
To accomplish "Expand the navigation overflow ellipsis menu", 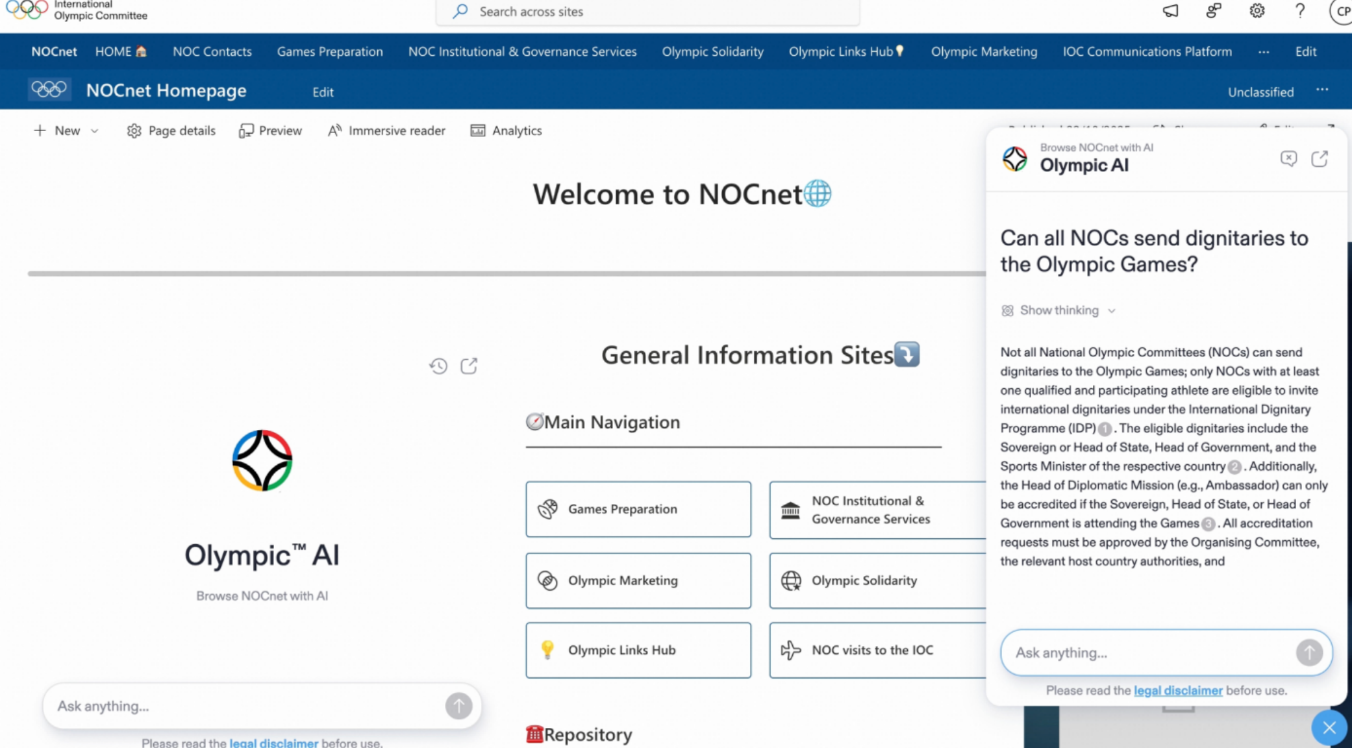I will coord(1263,51).
